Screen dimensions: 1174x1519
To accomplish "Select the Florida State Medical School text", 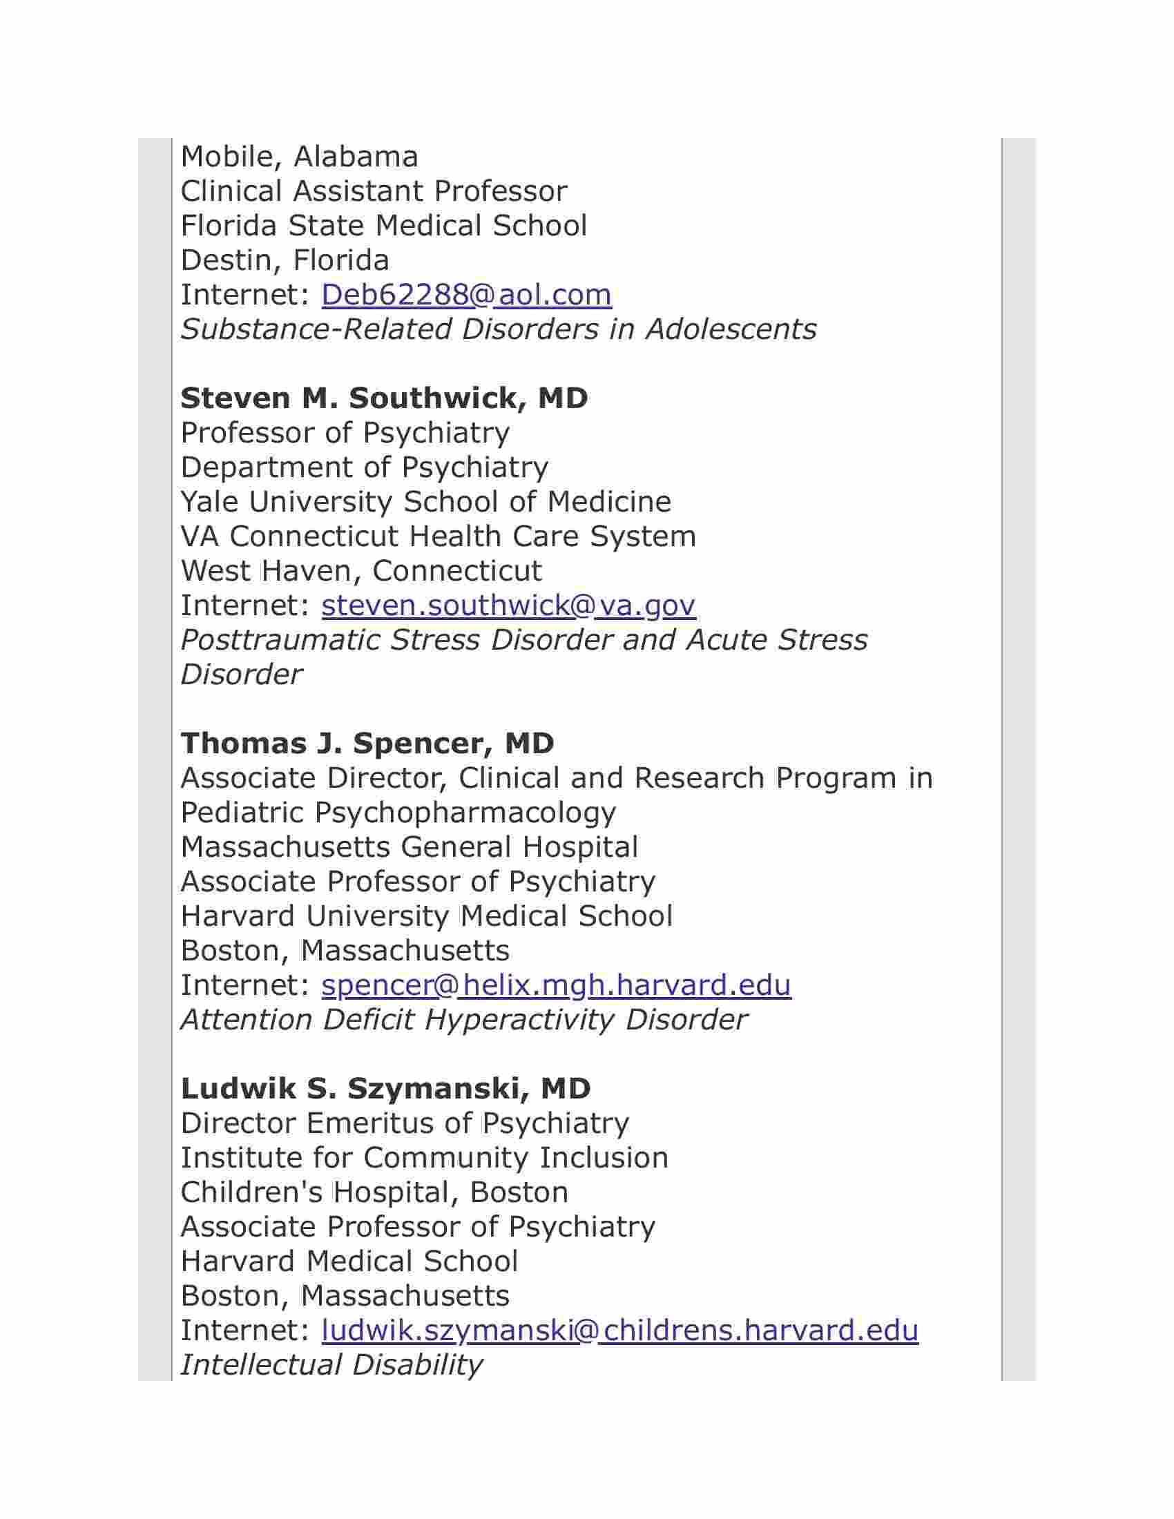I will point(384,226).
